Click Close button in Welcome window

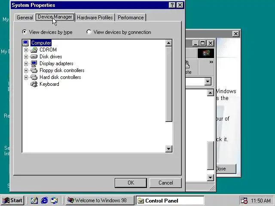(226, 169)
